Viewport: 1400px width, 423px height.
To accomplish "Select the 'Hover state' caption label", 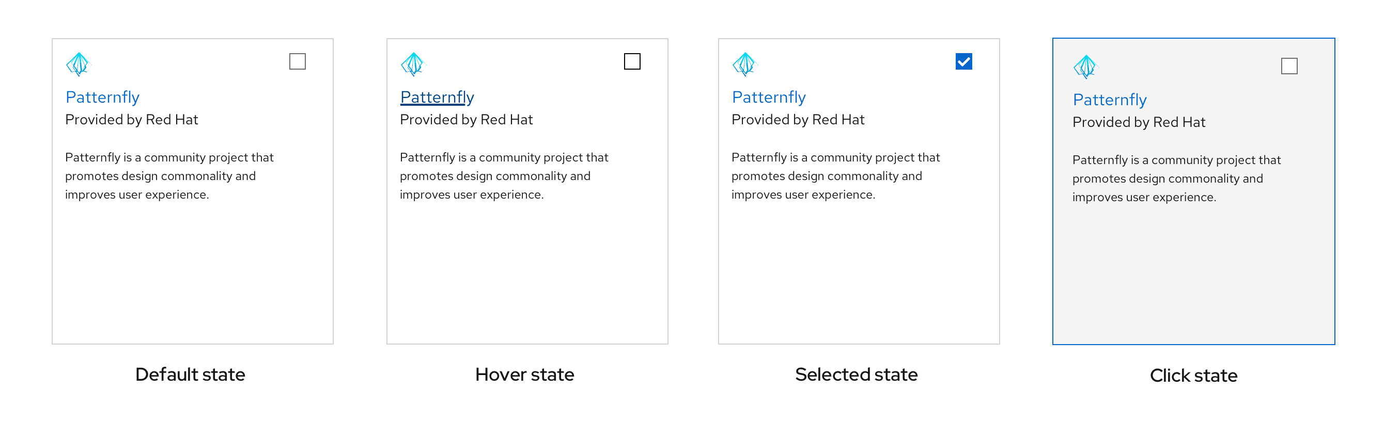I will (524, 375).
